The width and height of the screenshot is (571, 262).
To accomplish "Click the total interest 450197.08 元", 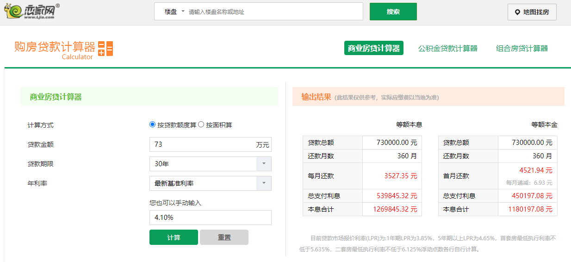I will (532, 196).
